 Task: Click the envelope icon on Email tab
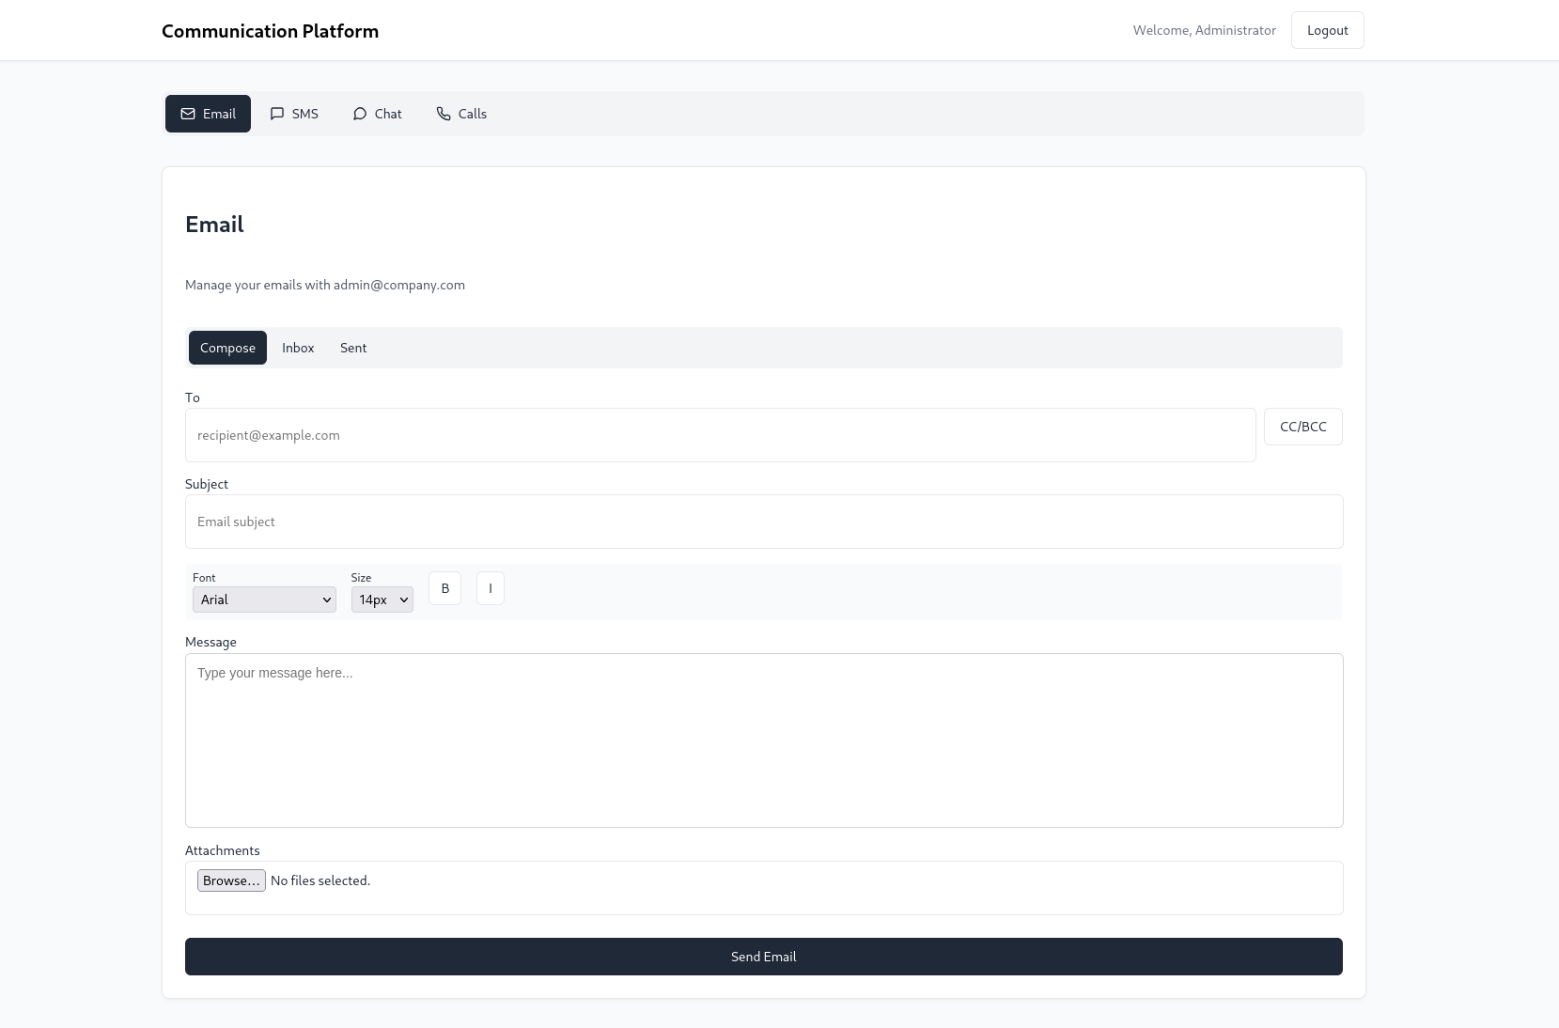pos(188,114)
